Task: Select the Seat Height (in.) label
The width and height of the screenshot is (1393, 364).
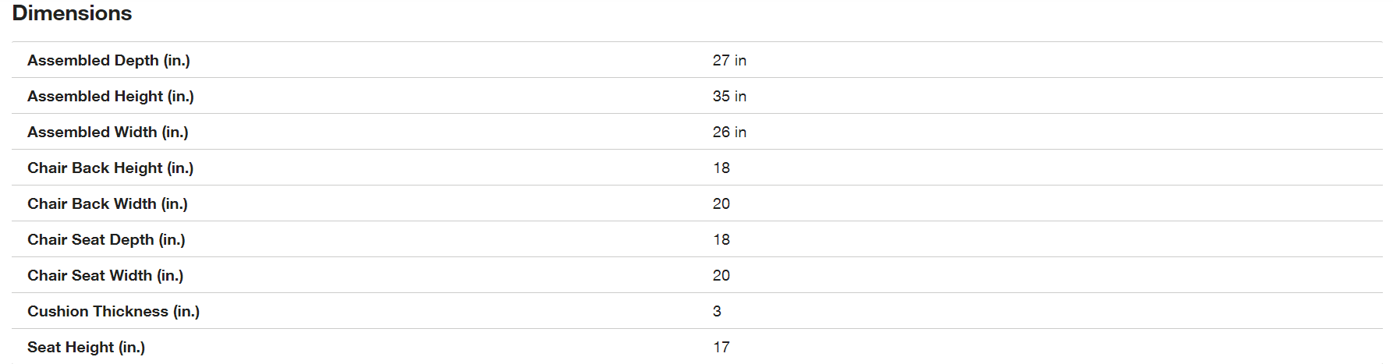Action: click(x=86, y=347)
